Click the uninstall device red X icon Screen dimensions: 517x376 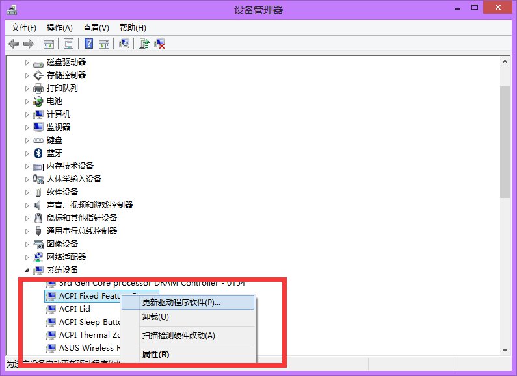click(x=159, y=44)
